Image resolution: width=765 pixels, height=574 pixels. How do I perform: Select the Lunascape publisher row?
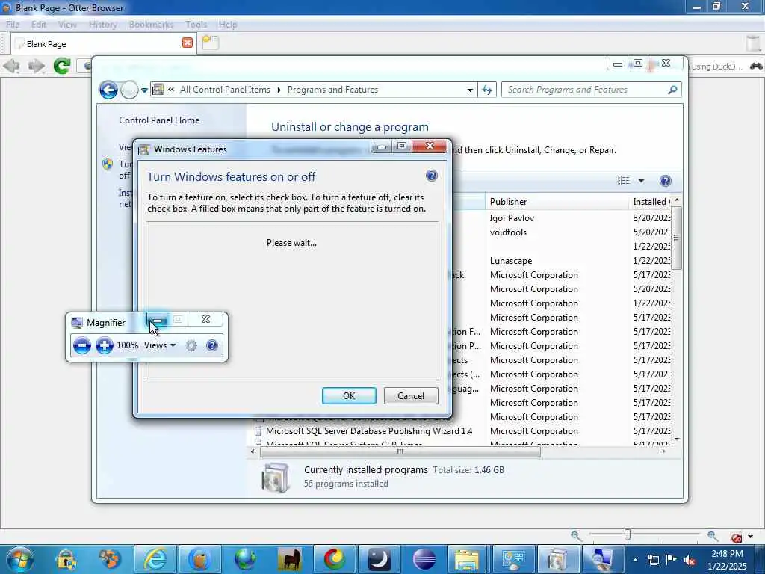(x=511, y=261)
